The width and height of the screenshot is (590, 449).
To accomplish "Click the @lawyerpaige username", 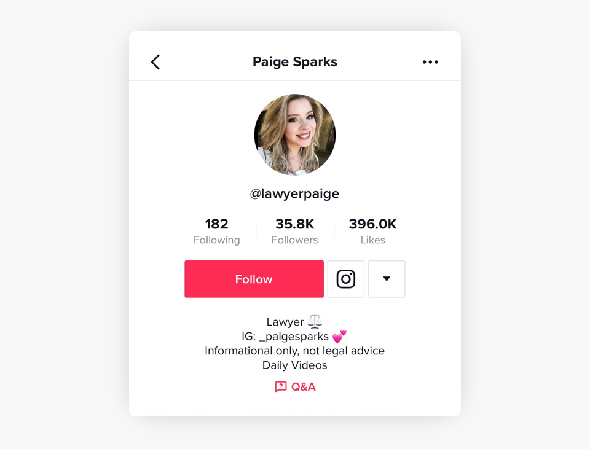I will click(x=294, y=193).
